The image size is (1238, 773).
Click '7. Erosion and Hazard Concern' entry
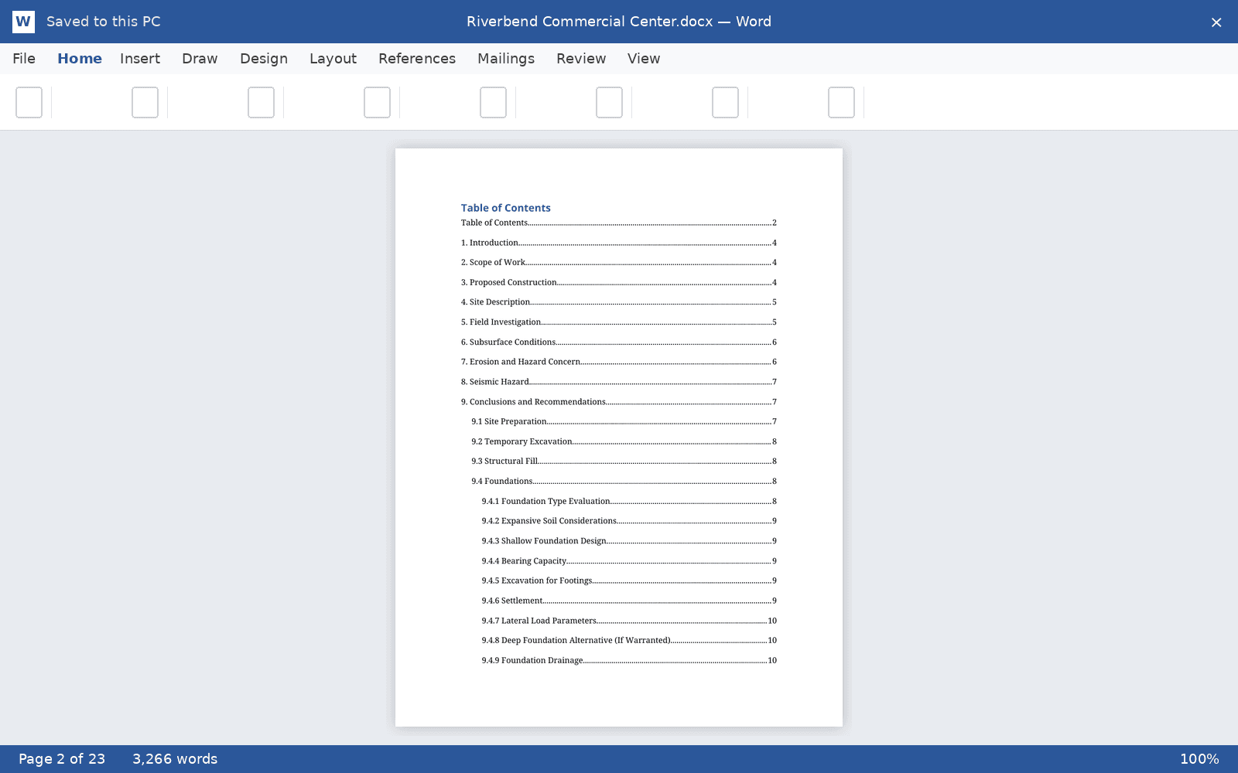tap(619, 362)
